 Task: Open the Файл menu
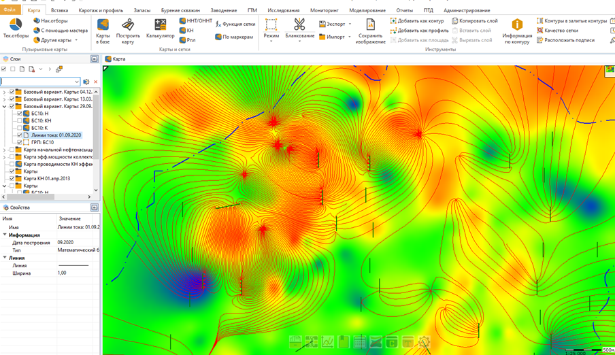point(10,10)
